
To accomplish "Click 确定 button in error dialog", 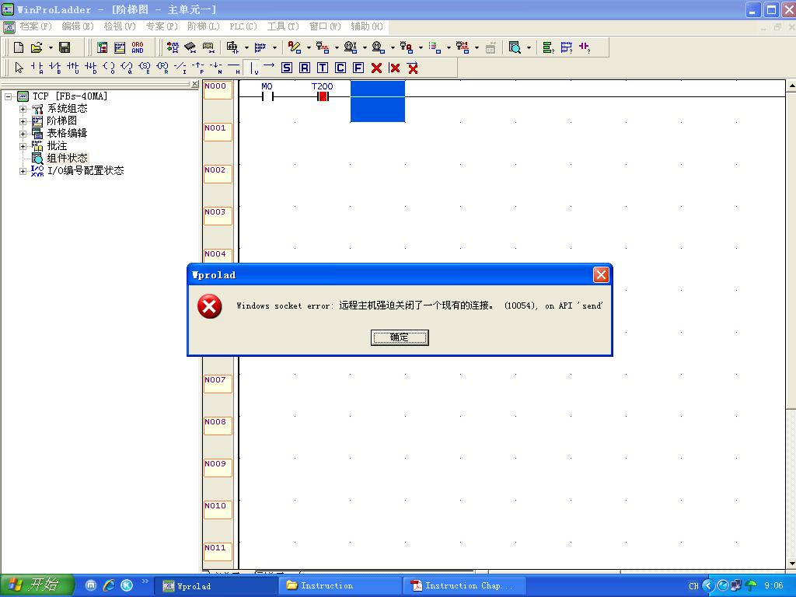I will click(400, 337).
